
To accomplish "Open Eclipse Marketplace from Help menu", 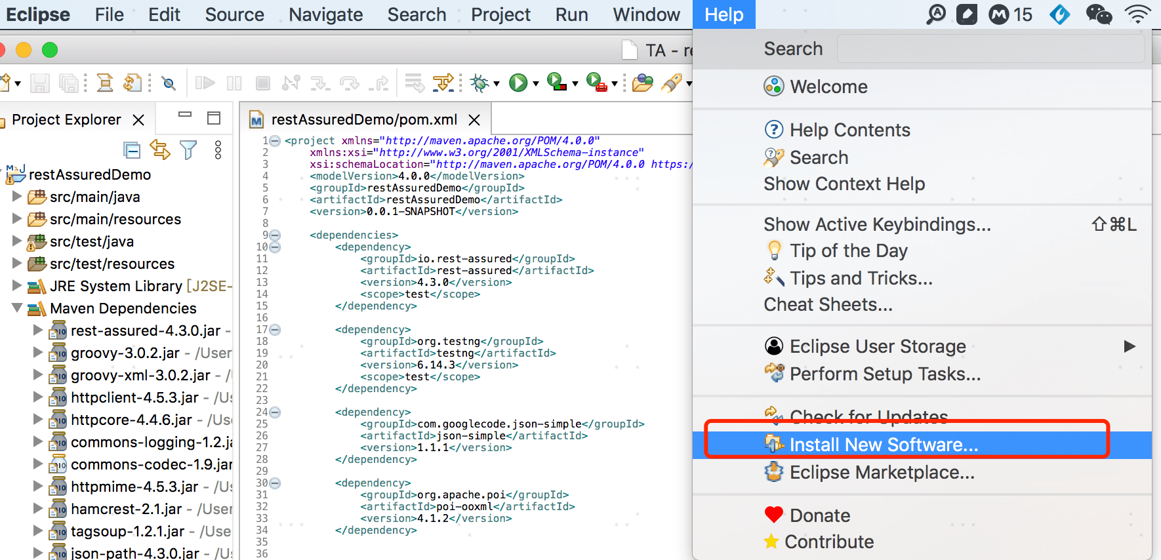I will coord(922,472).
